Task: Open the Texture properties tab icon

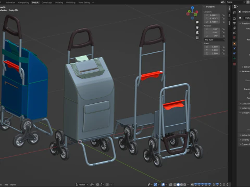Action: [x=234, y=64]
